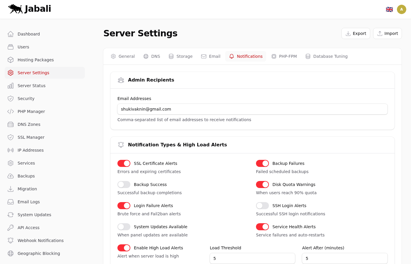Enable System Updates Available notifications
Screen dimensions: 411x264
click(x=124, y=227)
